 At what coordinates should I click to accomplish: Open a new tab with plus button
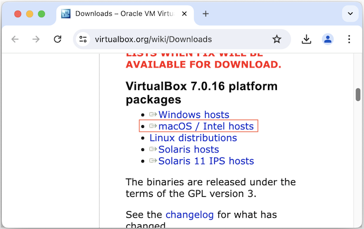(x=206, y=14)
